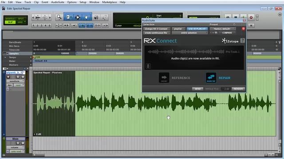Click the RENDER button
Image resolution: width=284 pixels, height=159 pixels.
[x=238, y=89]
